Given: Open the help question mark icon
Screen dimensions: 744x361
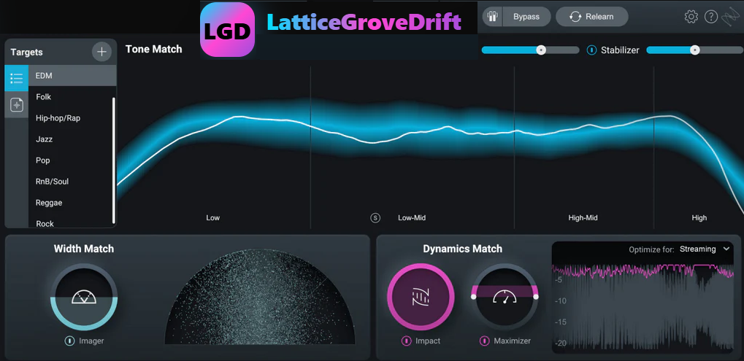Looking at the screenshot, I should 711,17.
